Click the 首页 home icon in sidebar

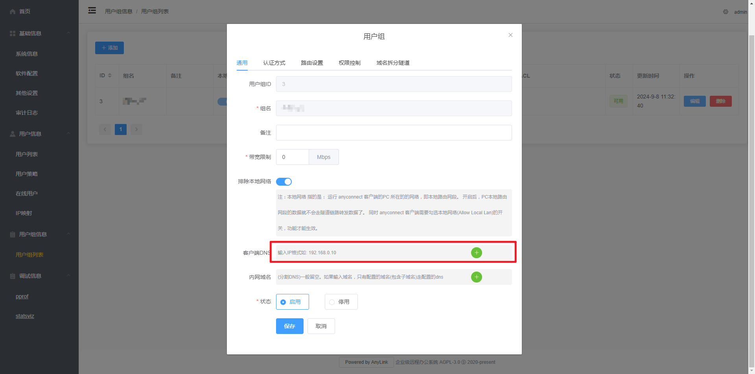click(13, 12)
